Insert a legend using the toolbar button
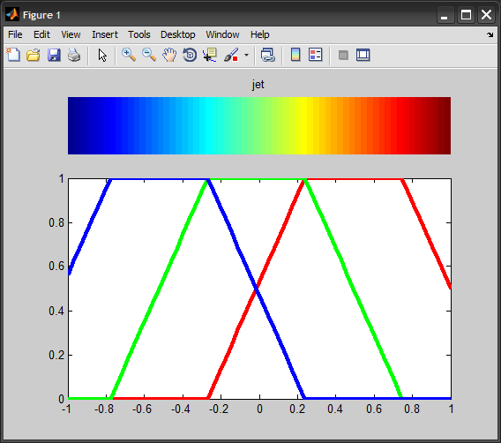 point(316,55)
